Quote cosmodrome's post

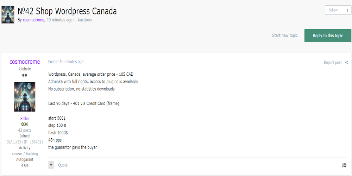click(63, 165)
